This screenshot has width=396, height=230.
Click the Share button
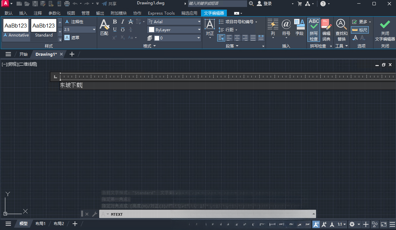pyautogui.click(x=109, y=4)
